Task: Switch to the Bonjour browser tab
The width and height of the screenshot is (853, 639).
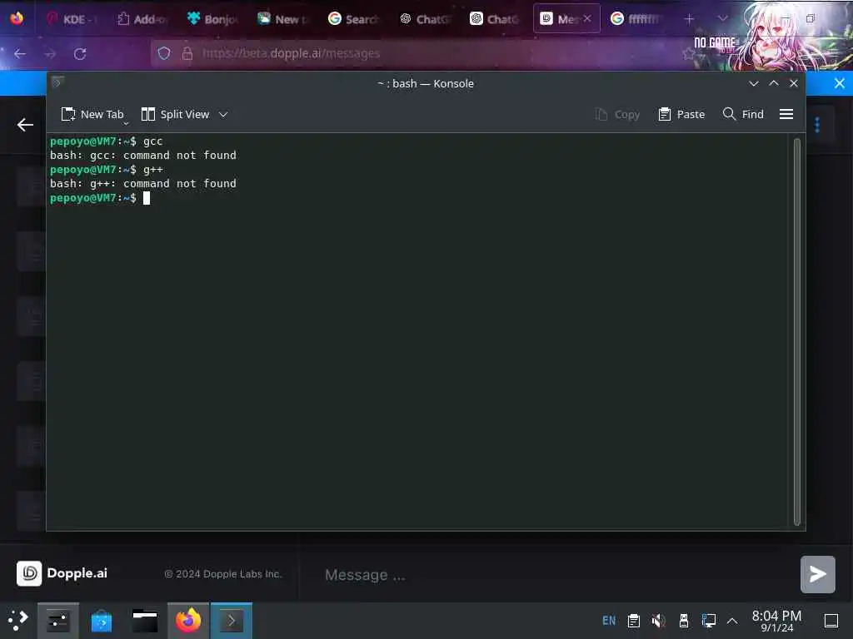Action: [x=212, y=19]
